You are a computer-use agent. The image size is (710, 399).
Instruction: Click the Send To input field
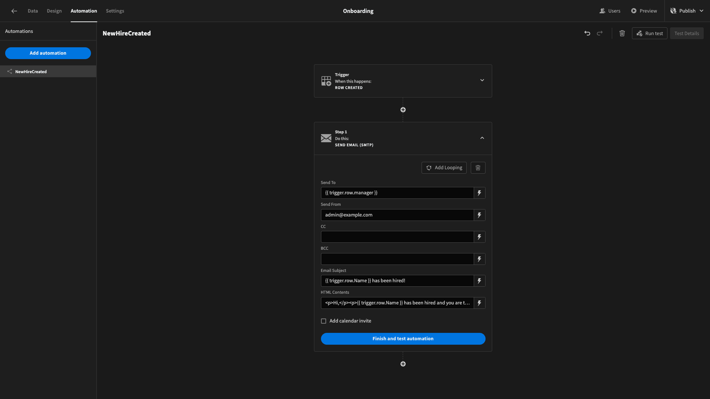(x=397, y=193)
